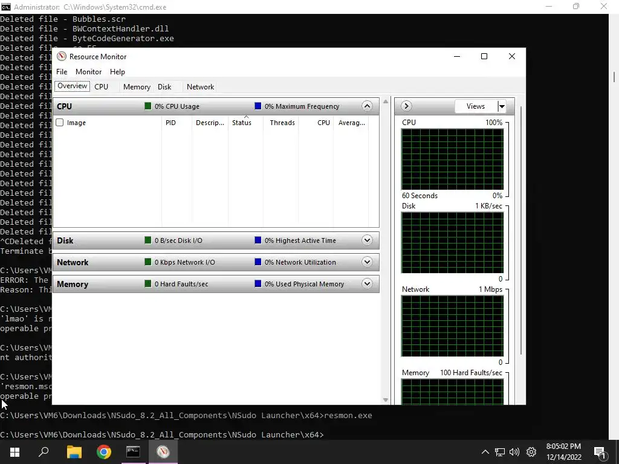Open the Views dropdown arrow
Screen dimensions: 619x464
click(x=501, y=106)
